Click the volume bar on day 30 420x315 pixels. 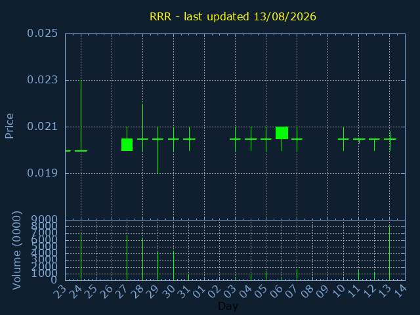coord(173,265)
